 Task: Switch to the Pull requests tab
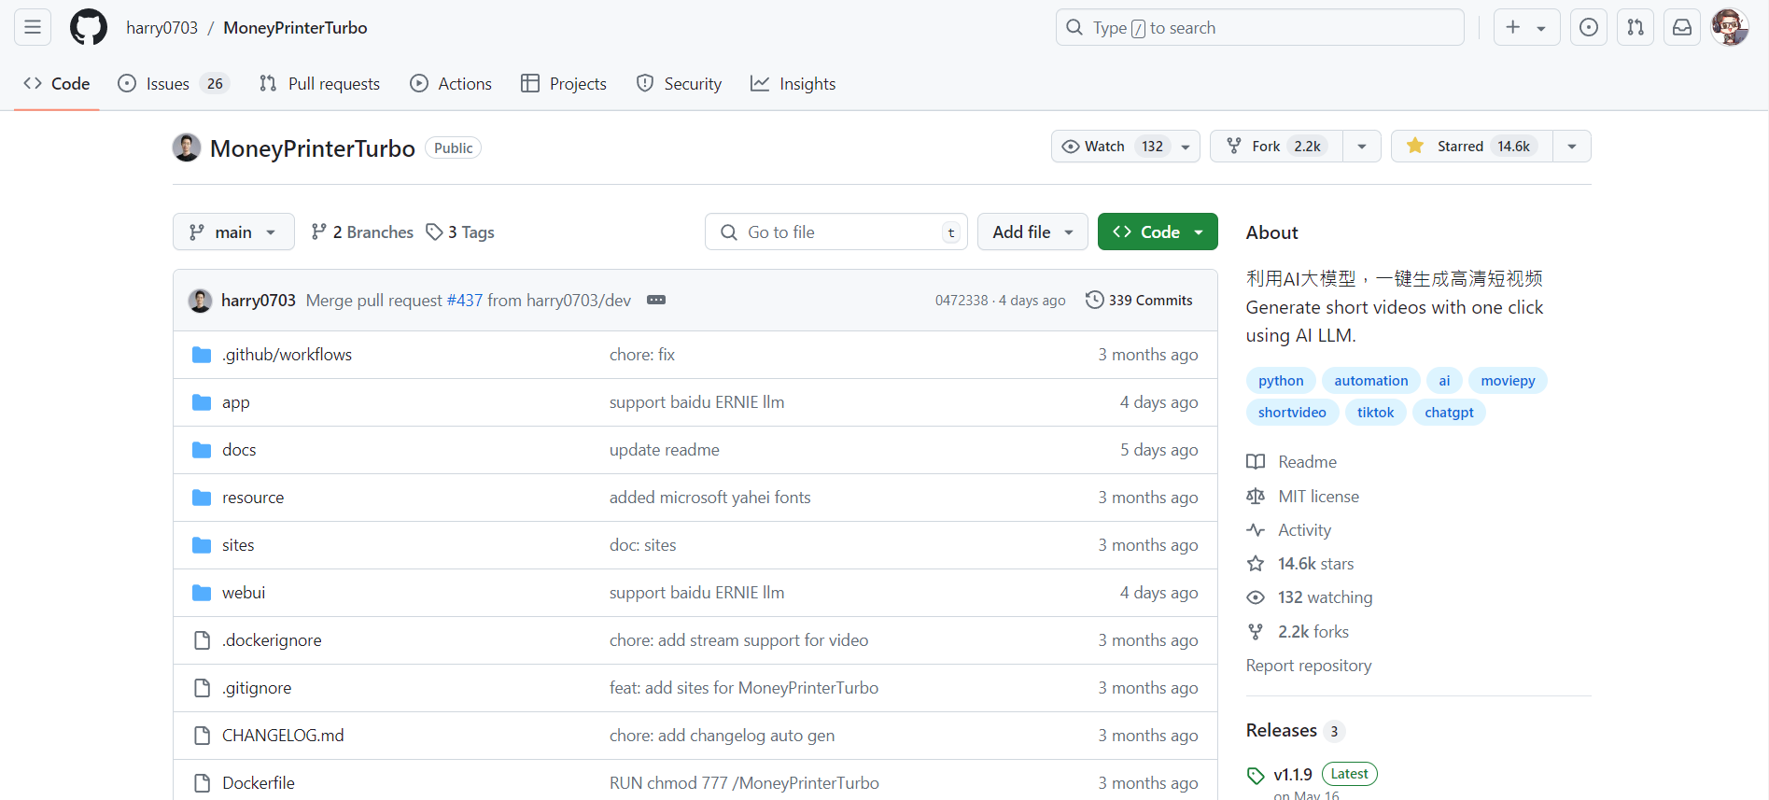pyautogui.click(x=319, y=83)
